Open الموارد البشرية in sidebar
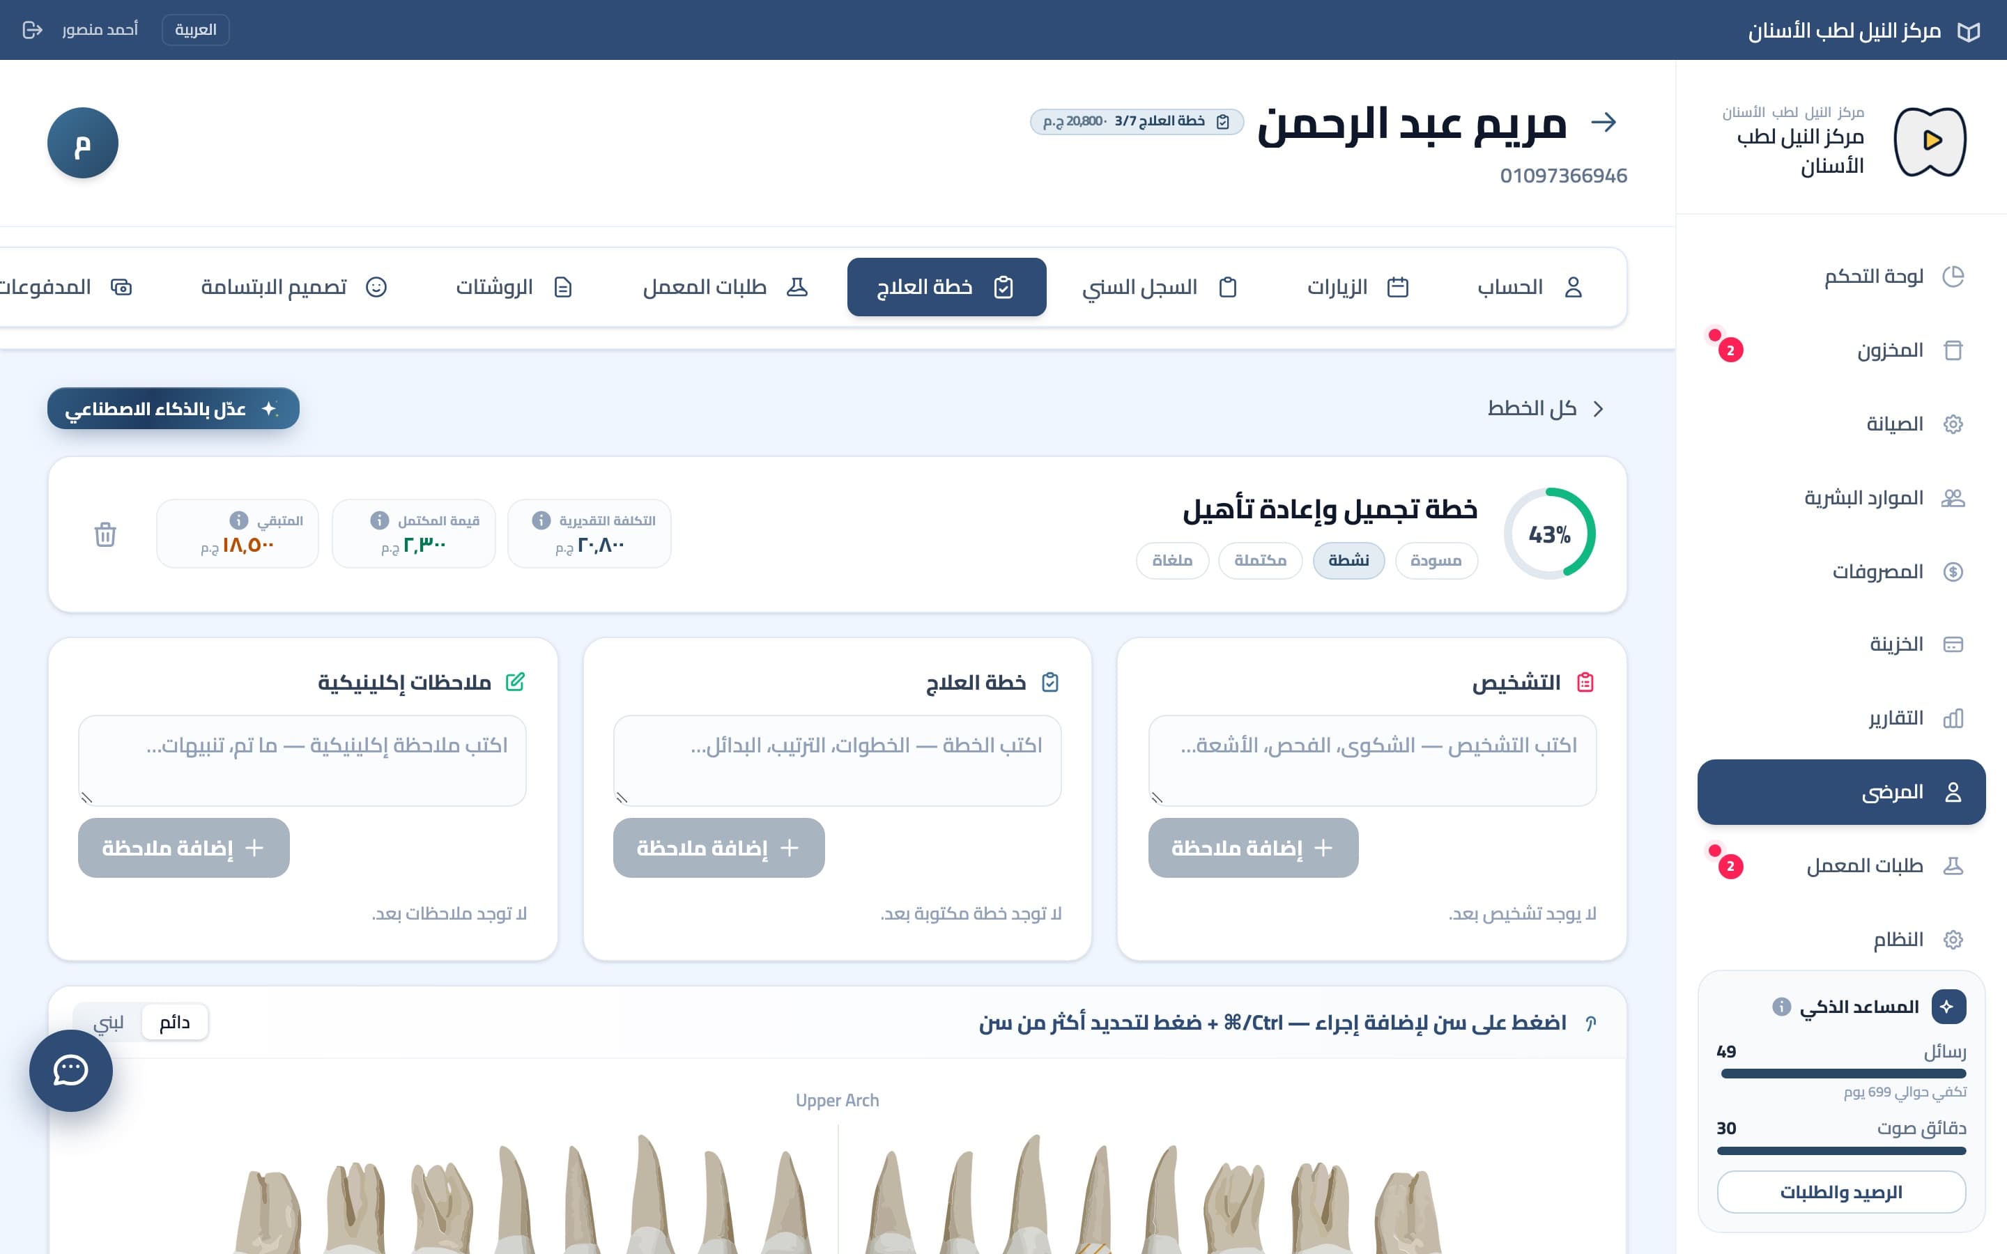This screenshot has height=1254, width=2007. (x=1841, y=497)
